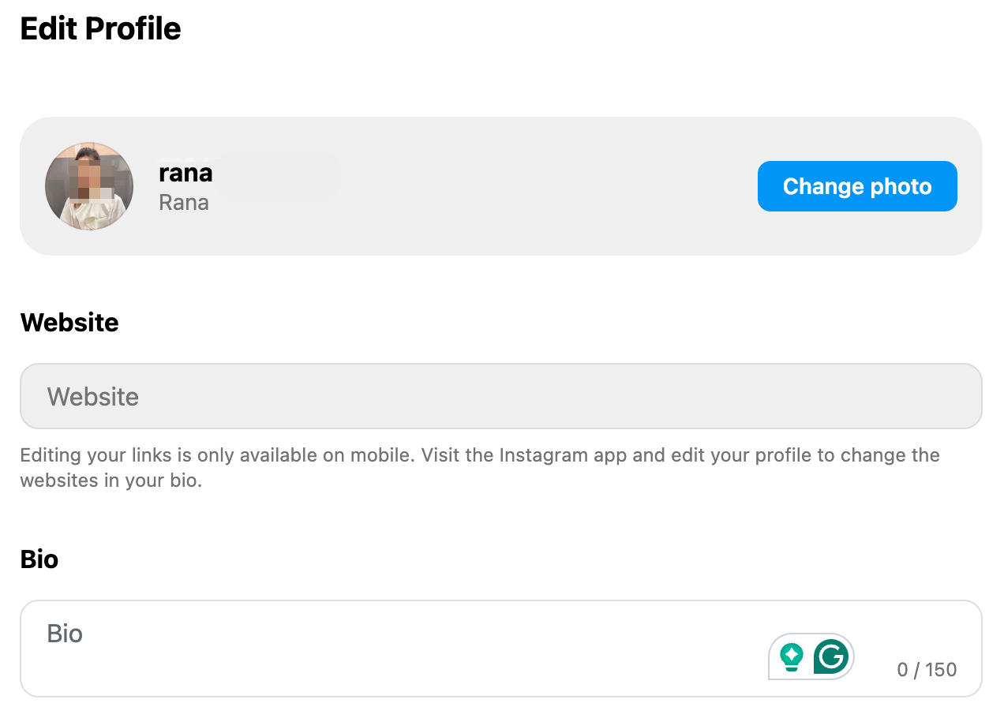This screenshot has height=718, width=1004.
Task: Activate Grammarly checking from the G logo
Action: pos(830,656)
